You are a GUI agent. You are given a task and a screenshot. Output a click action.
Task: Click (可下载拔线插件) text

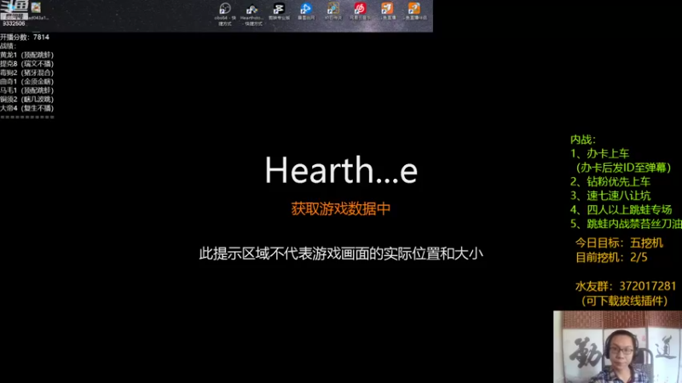(625, 301)
